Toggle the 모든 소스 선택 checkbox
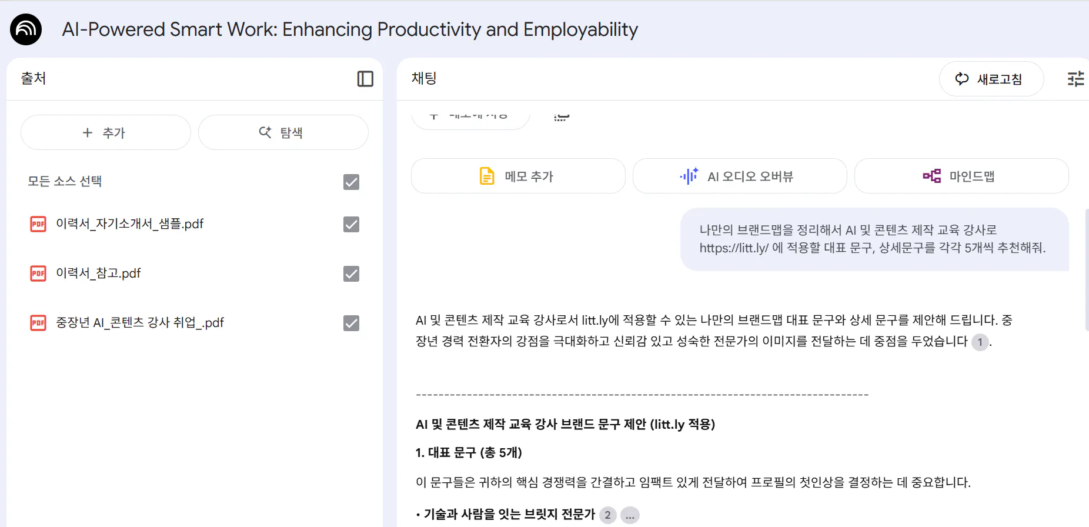Viewport: 1089px width, 527px height. 351,182
